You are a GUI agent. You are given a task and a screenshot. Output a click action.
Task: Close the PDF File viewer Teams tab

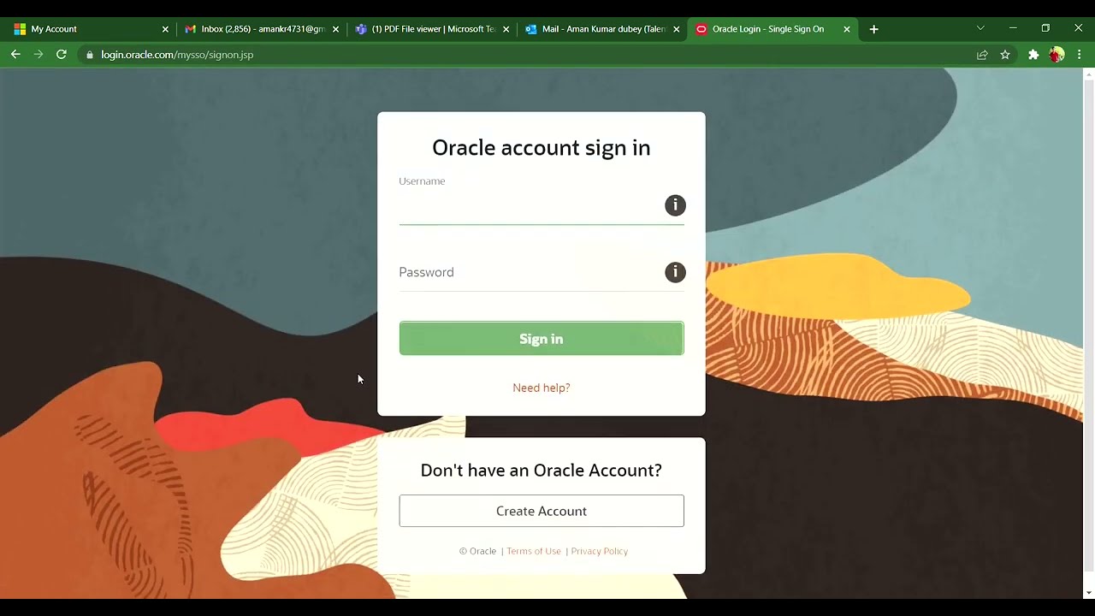coord(506,29)
